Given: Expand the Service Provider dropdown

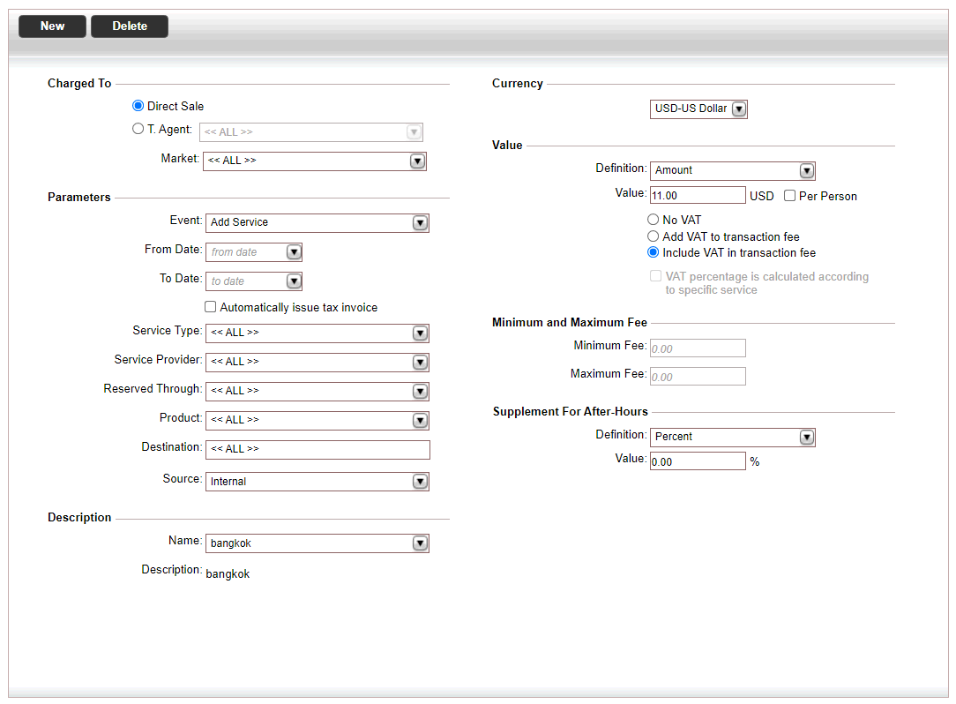Looking at the screenshot, I should tap(420, 363).
